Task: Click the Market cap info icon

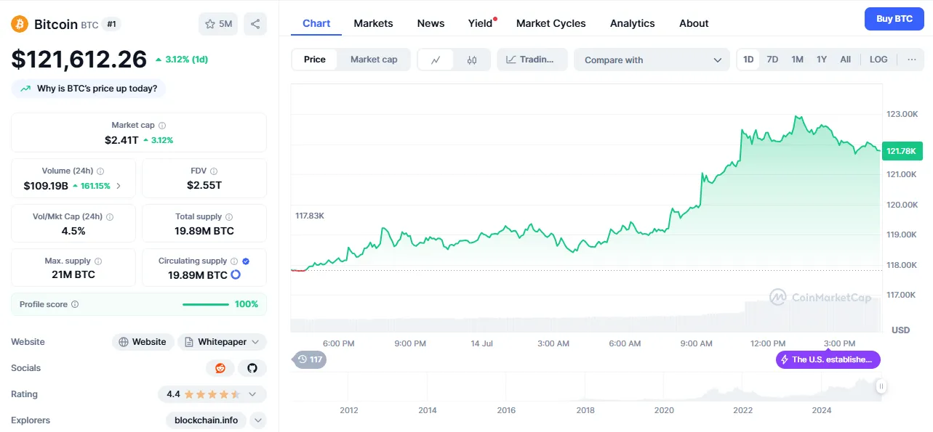Action: pyautogui.click(x=162, y=126)
